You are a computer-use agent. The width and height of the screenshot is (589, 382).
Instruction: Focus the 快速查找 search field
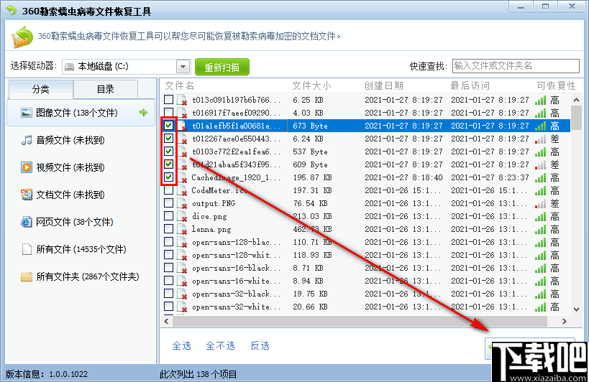516,66
